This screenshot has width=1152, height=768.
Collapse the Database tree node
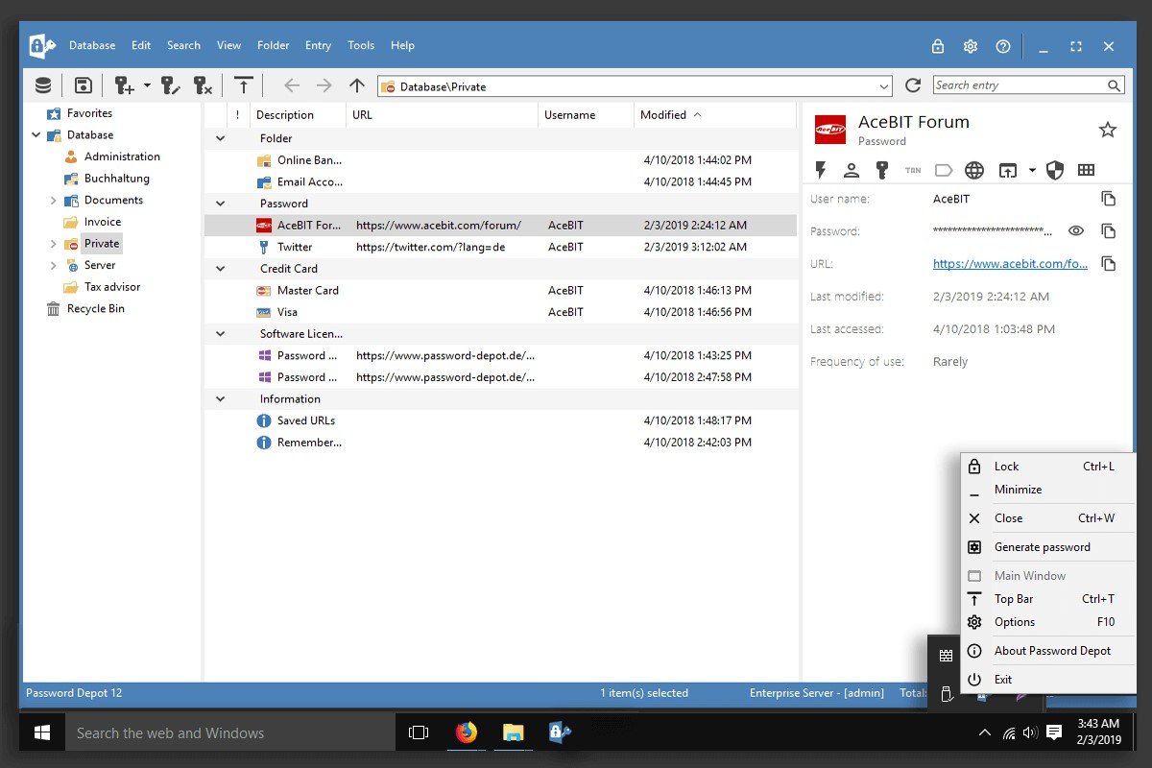coord(36,135)
